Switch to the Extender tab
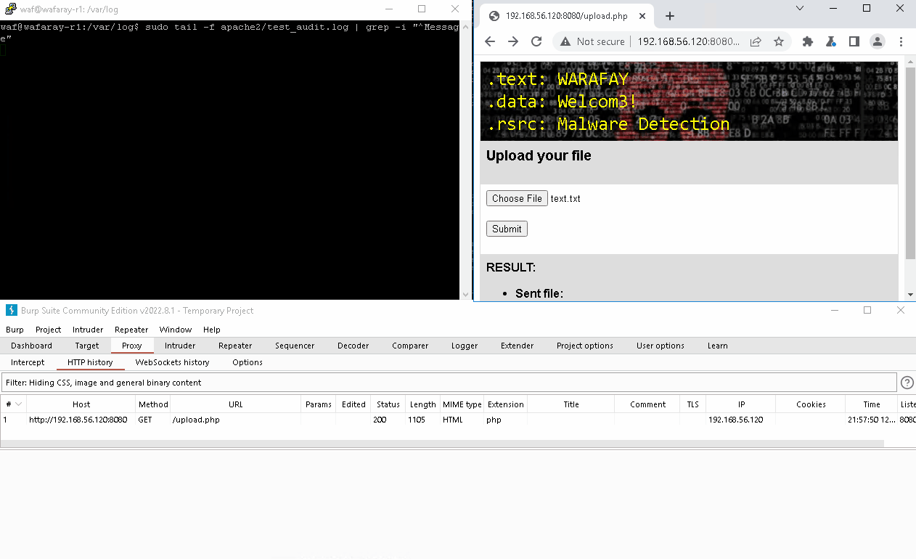This screenshot has height=559, width=916. (517, 346)
